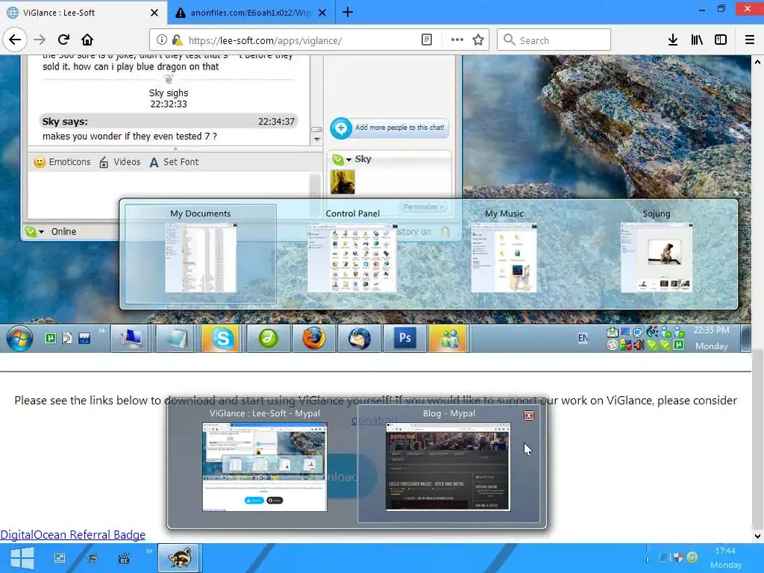This screenshot has height=573, width=764.
Task: Click Videos in the Skype chat window
Action: point(120,162)
